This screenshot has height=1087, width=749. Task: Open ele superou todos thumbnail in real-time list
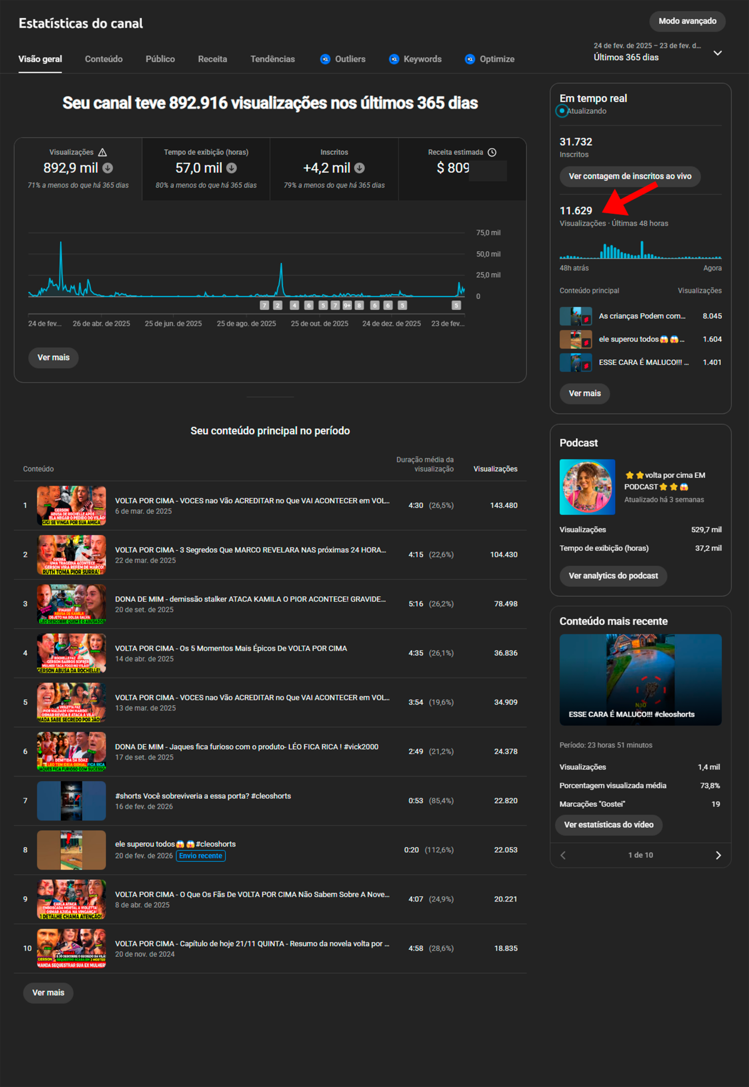click(x=576, y=339)
